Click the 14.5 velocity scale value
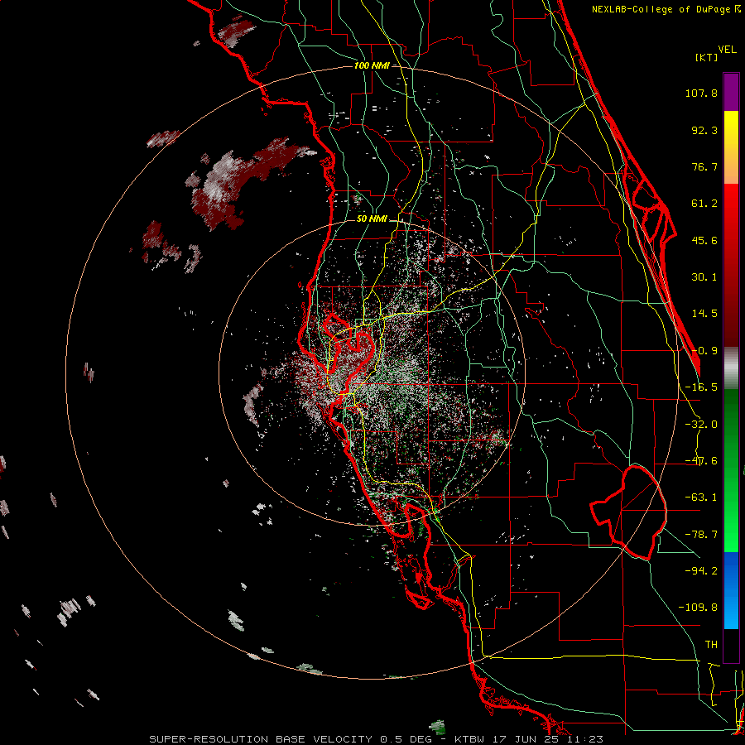 coord(704,314)
